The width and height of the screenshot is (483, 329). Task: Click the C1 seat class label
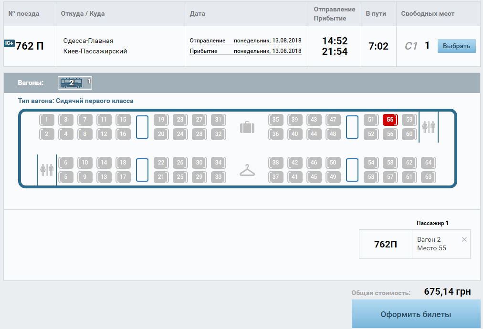tap(411, 46)
